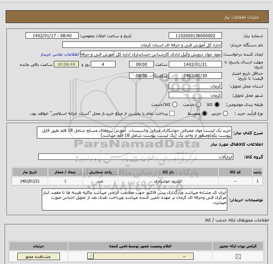Image resolution: width=273 pixels, height=264 pixels.
Task: Click the 1402/01/21 need date cell
Action: (x=30, y=181)
